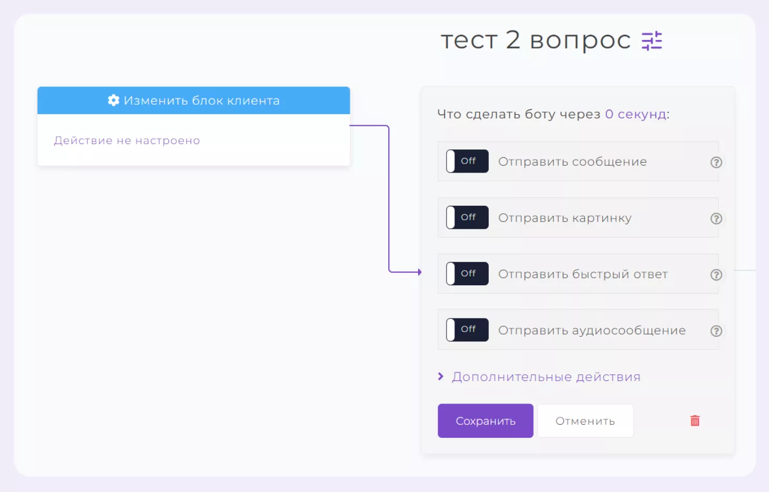Click Отправить картинку label text
Screen dimensions: 769x492
[x=565, y=218]
